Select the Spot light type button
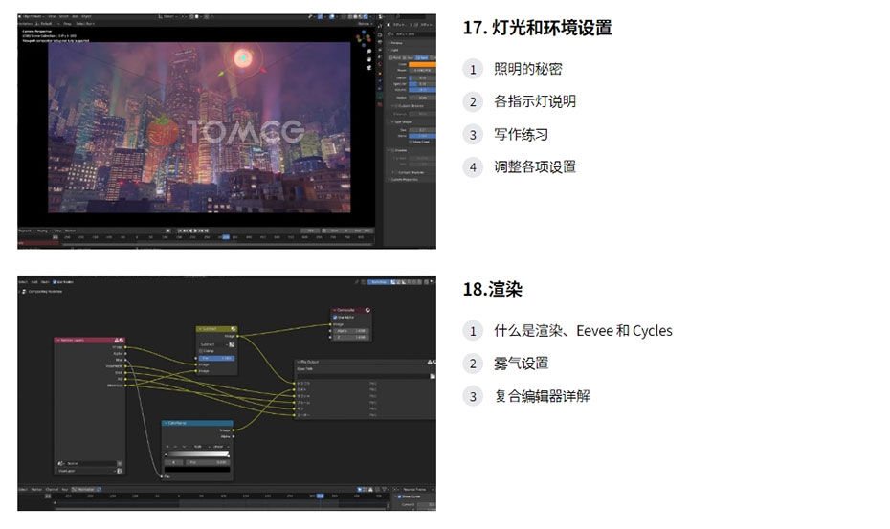Screen dimensions: 890x529 [x=422, y=57]
